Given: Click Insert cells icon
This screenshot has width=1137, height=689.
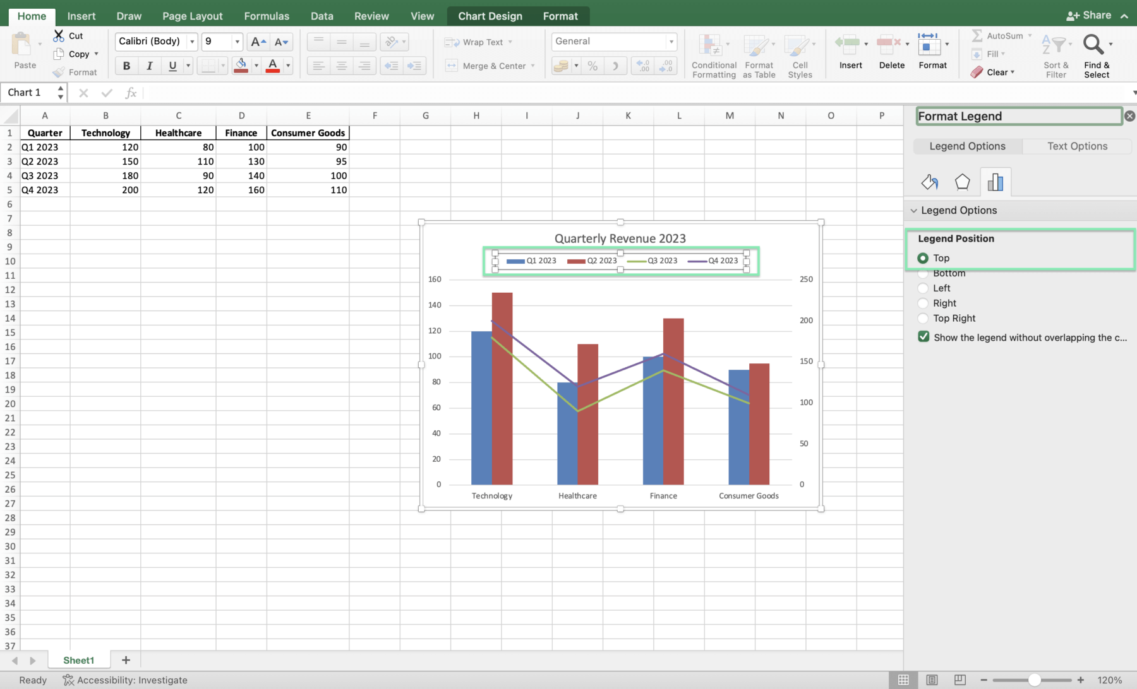Looking at the screenshot, I should click(x=848, y=44).
